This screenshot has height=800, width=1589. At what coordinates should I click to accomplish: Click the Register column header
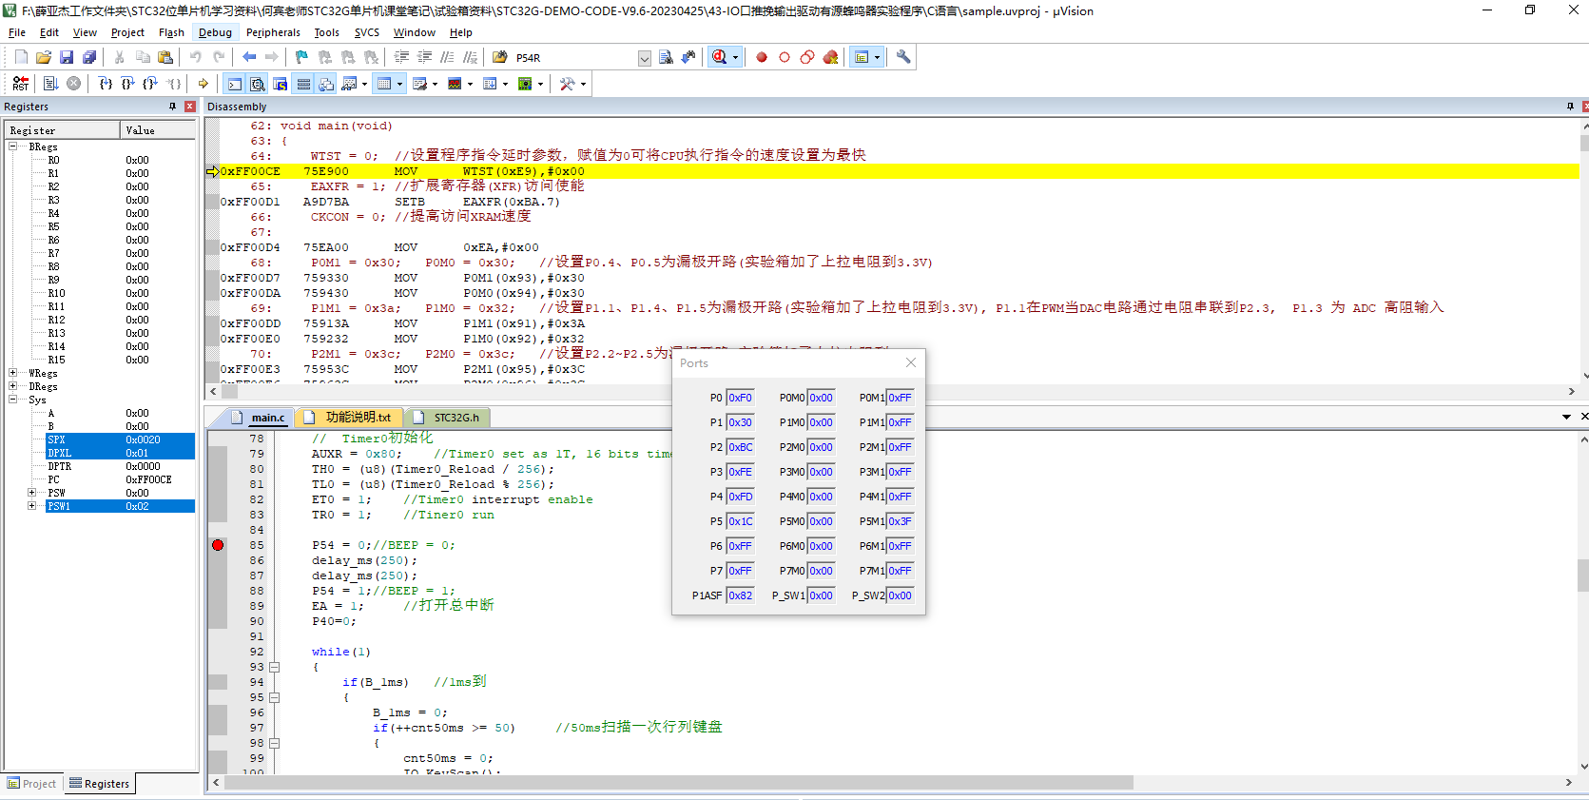[63, 130]
